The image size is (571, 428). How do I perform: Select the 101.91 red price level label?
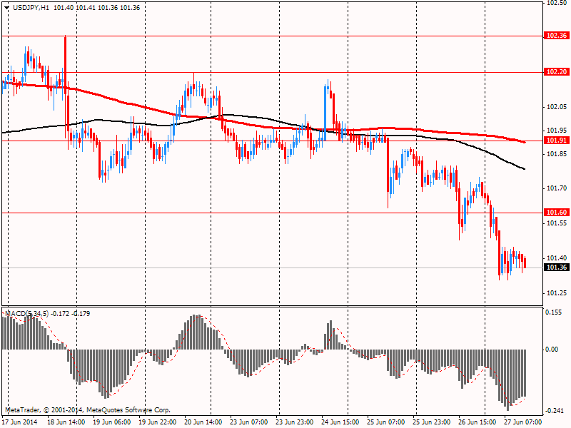coord(557,141)
